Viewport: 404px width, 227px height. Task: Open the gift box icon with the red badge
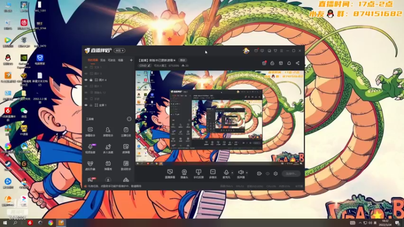(264, 63)
